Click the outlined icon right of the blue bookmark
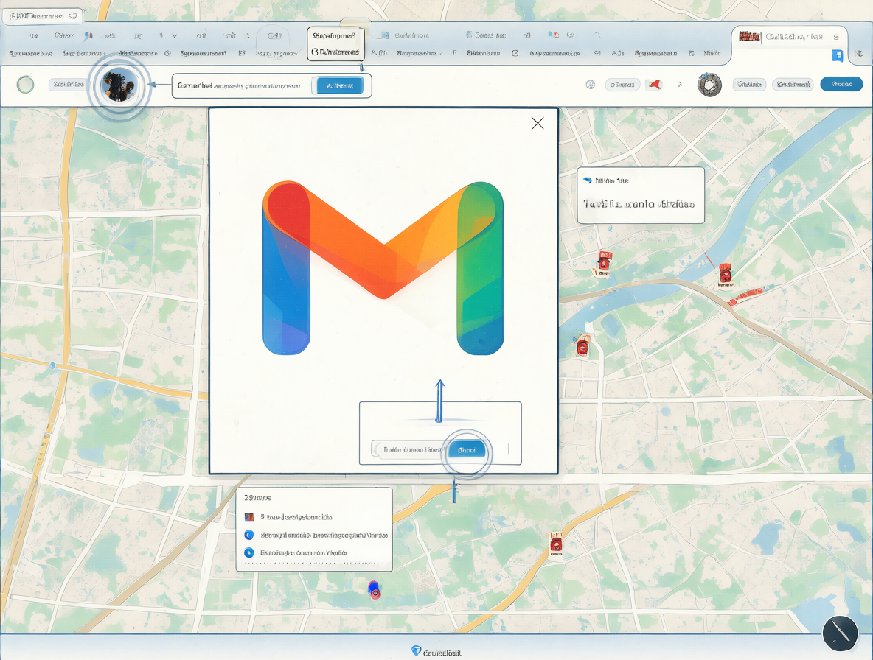873x660 pixels. point(859,54)
